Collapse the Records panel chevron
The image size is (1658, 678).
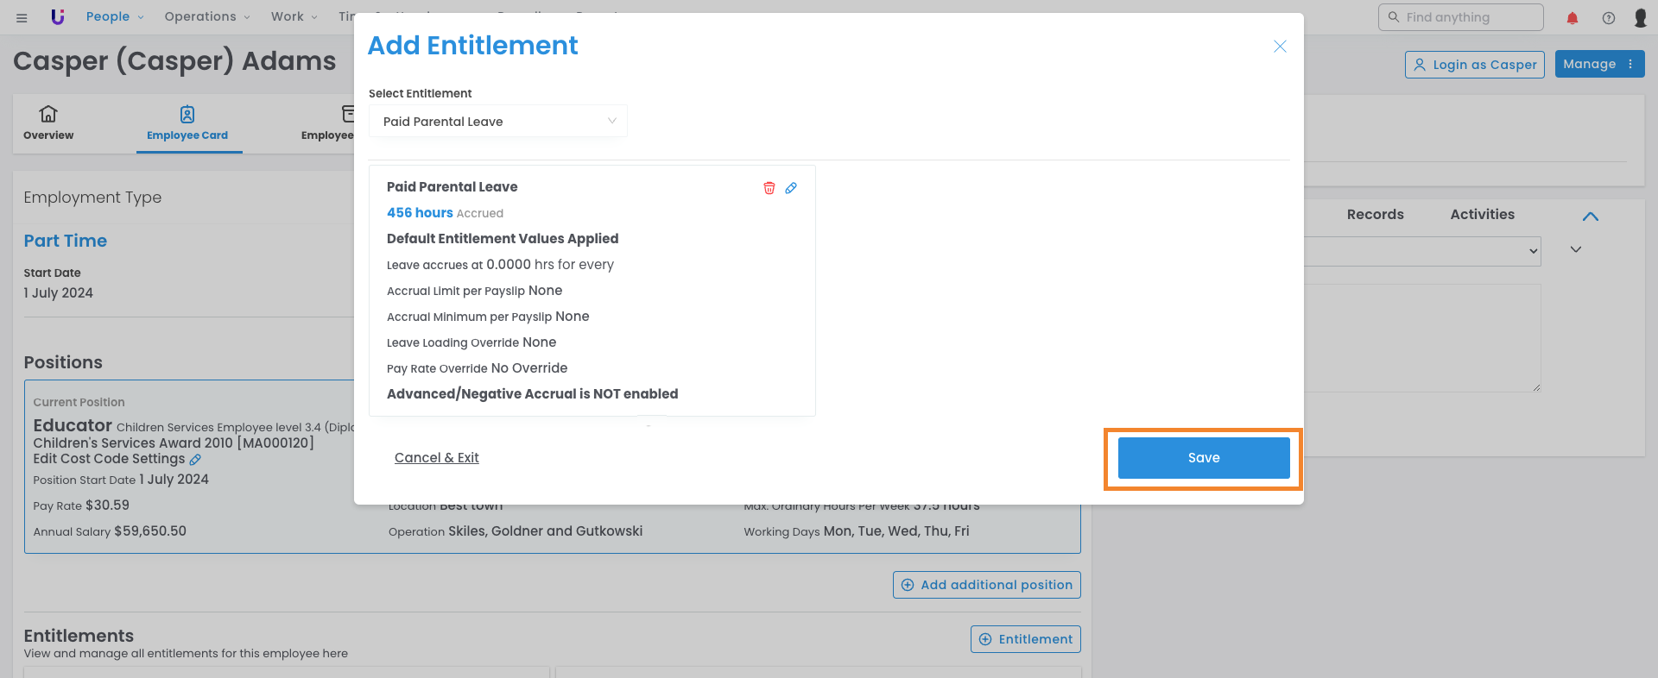tap(1591, 217)
